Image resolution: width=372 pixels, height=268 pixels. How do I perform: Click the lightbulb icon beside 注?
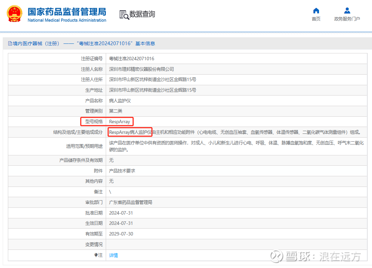click(96, 255)
